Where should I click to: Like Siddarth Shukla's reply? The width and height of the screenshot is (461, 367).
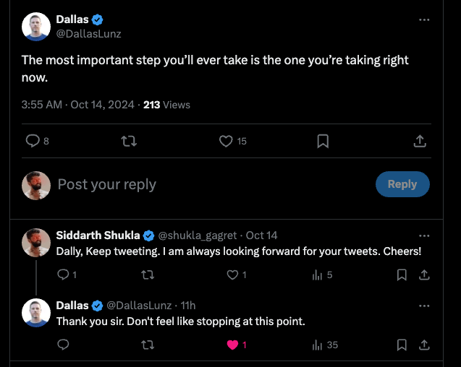point(232,275)
